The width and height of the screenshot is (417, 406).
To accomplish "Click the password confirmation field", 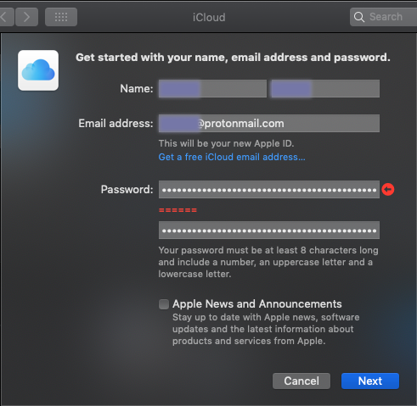I will pos(269,231).
